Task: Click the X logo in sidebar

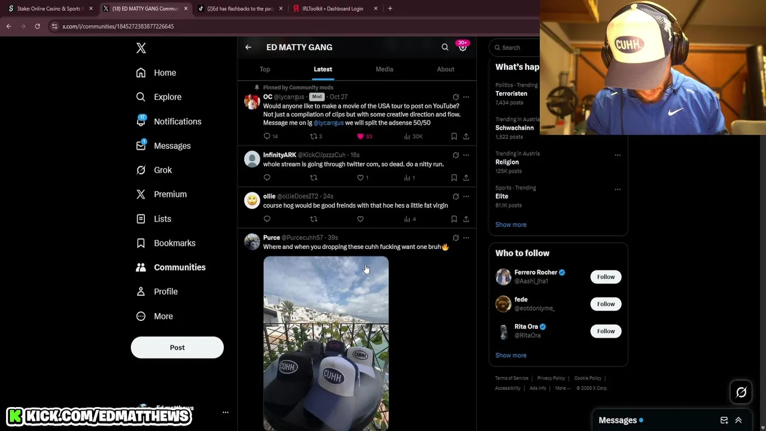Action: point(141,48)
